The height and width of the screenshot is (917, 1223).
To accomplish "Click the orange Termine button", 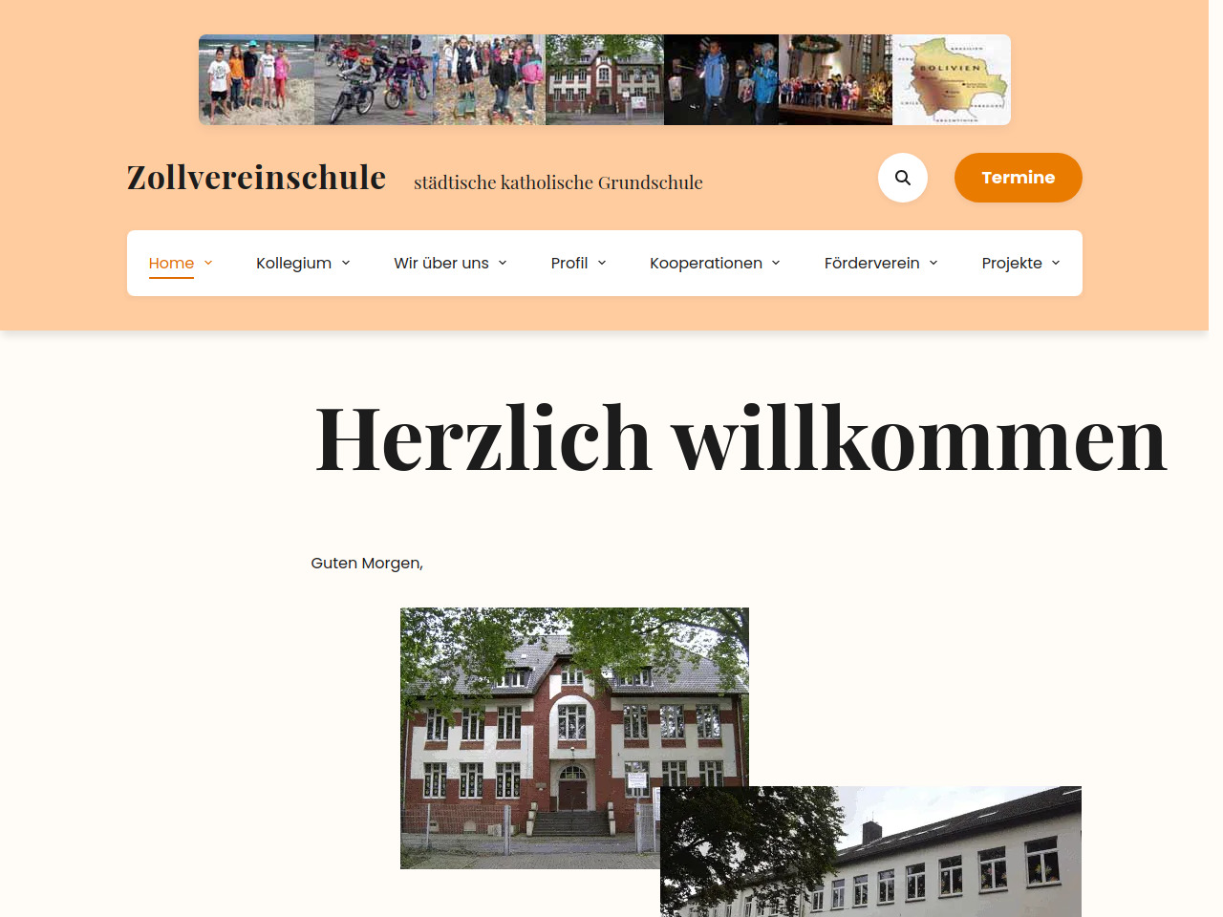I will 1018,178.
